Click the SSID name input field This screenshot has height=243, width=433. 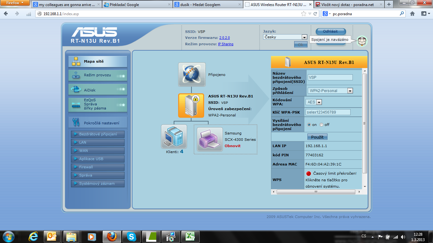tap(330, 78)
